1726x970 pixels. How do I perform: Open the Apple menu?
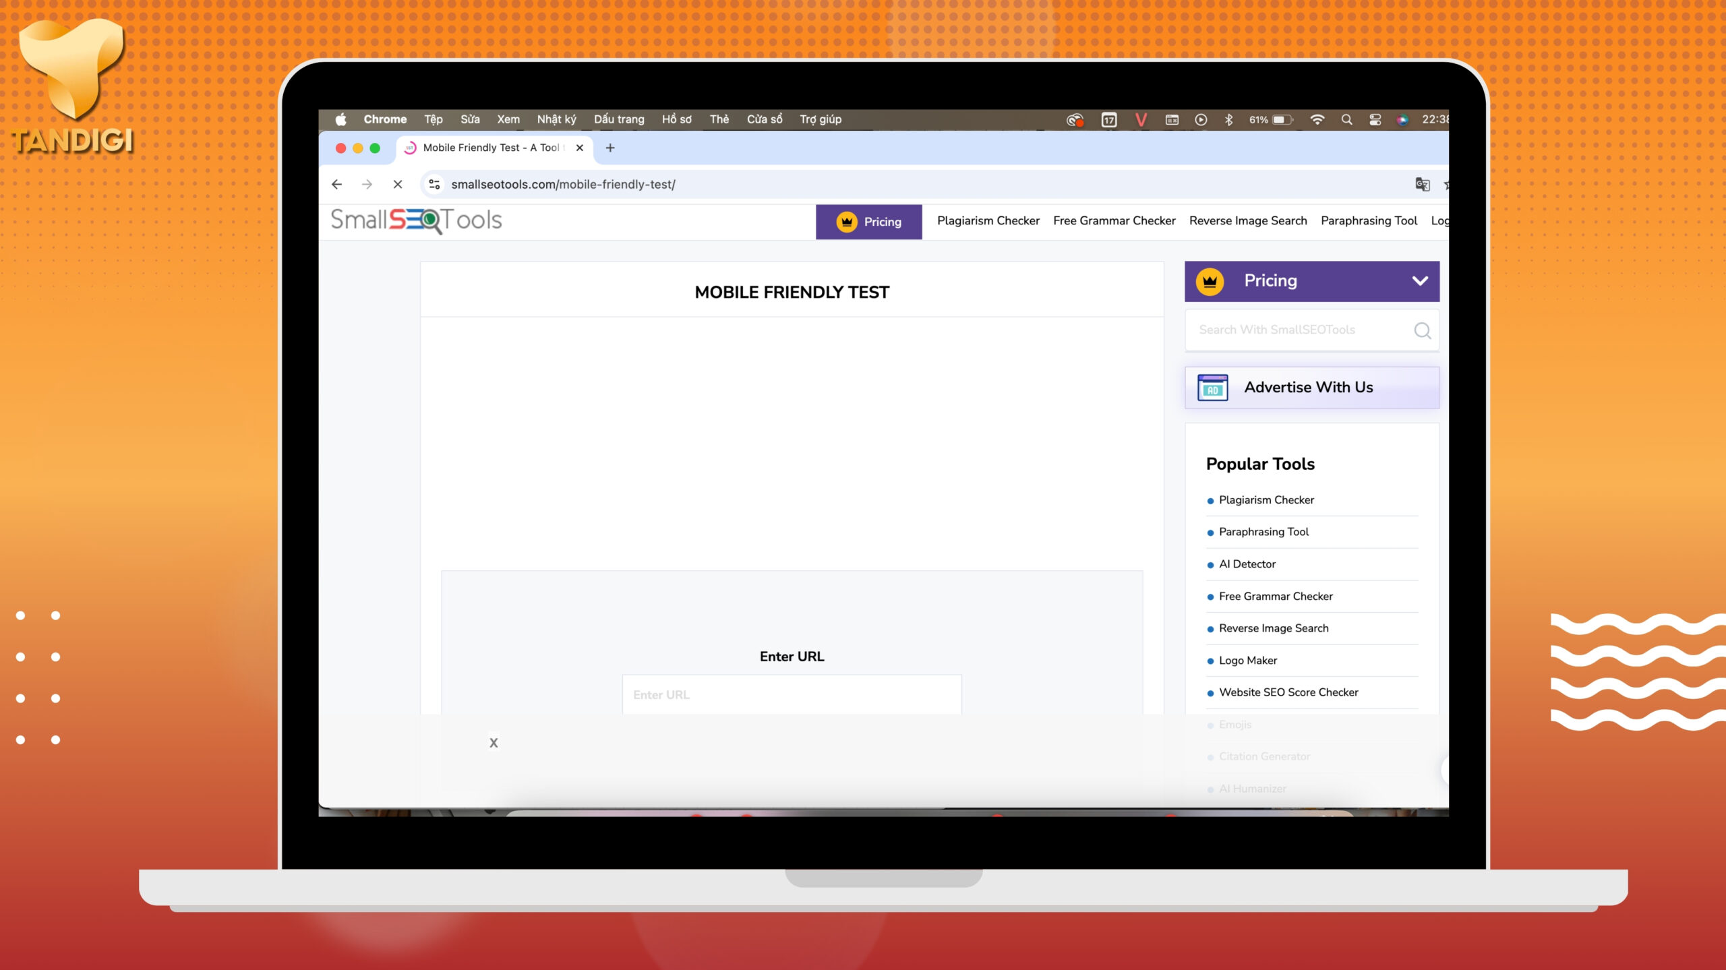click(341, 119)
